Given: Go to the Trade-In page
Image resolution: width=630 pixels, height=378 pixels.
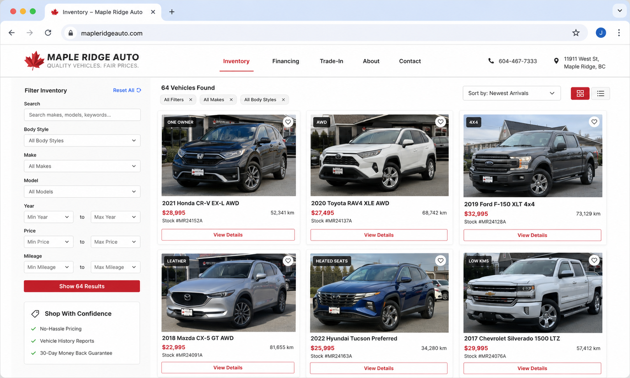Looking at the screenshot, I should (332, 61).
